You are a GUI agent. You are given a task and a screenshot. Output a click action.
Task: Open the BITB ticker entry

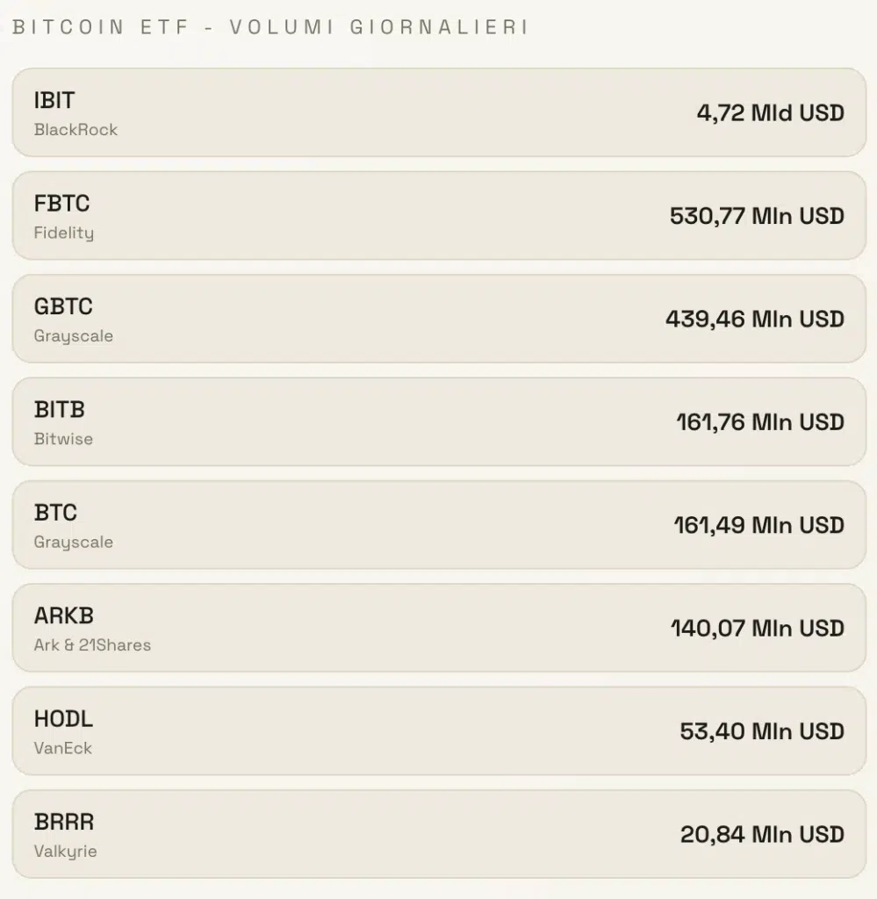tap(60, 409)
